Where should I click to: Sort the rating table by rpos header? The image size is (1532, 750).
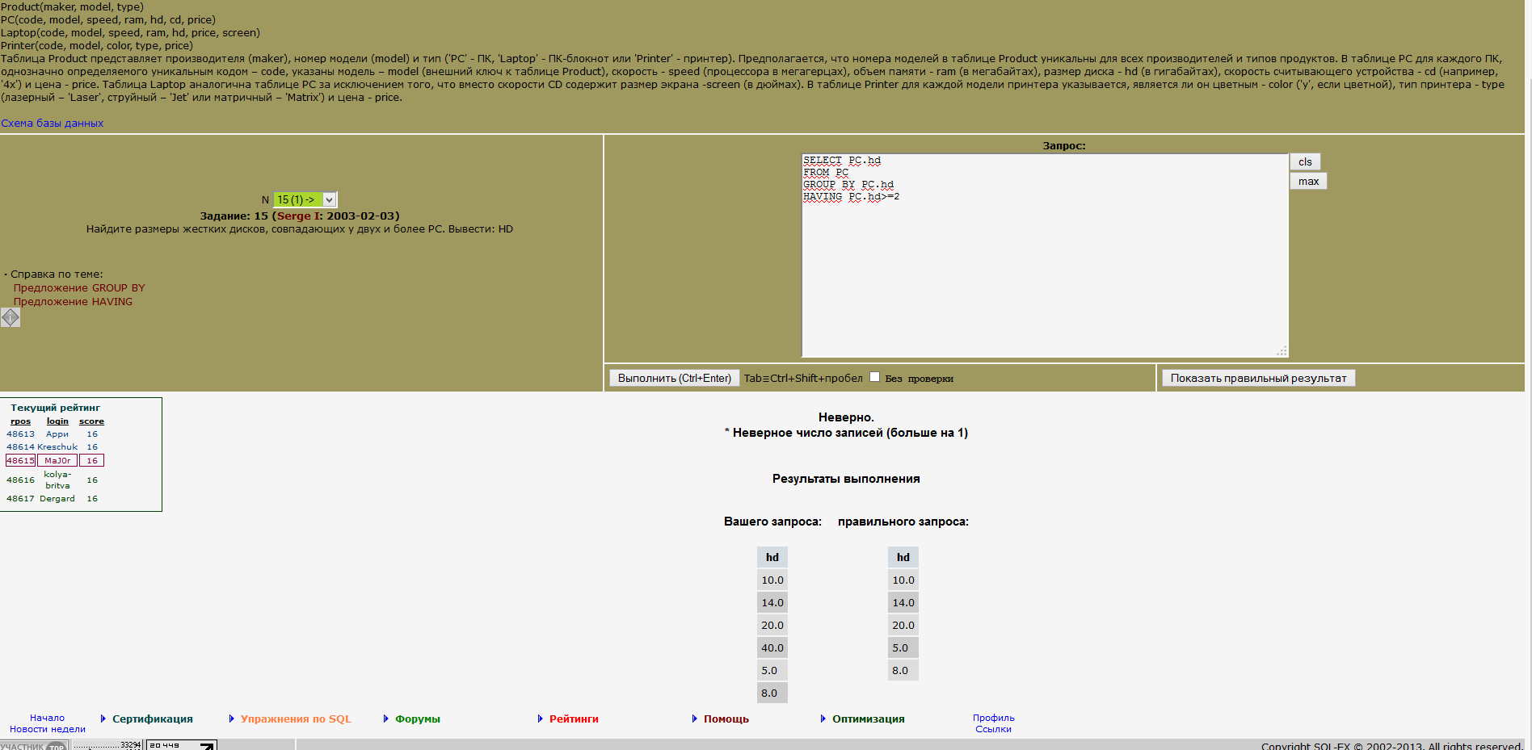20,421
